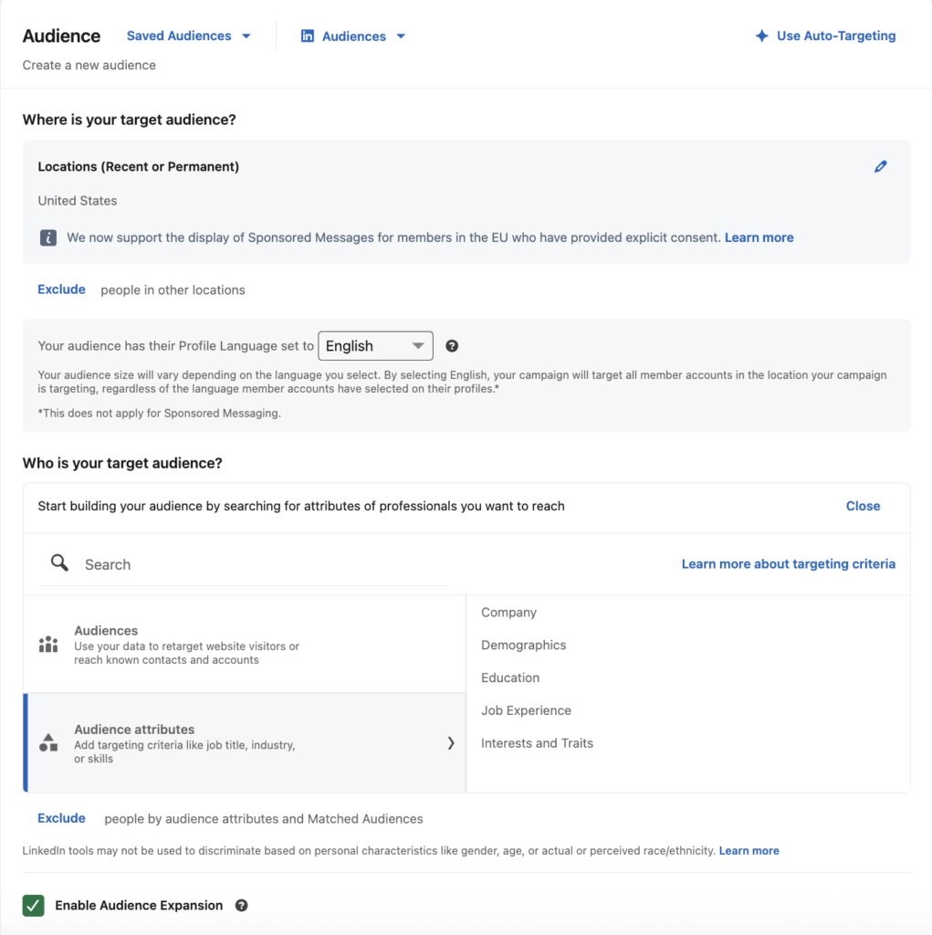This screenshot has height=935, width=932.
Task: Click the sparkle icon for Auto-Targeting
Action: tap(761, 36)
